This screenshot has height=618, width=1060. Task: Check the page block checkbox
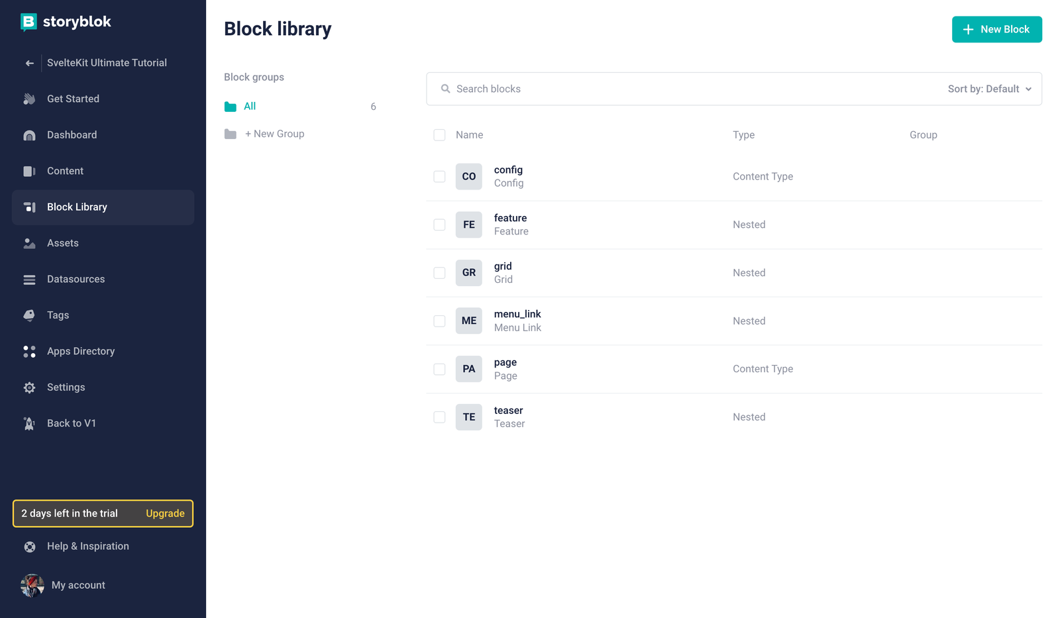pos(439,369)
